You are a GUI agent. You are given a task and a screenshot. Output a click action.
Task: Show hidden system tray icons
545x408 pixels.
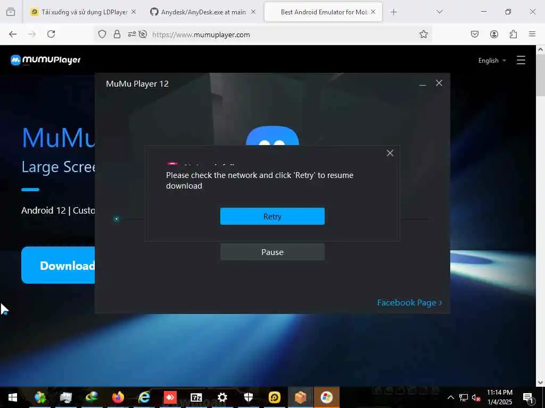tap(450, 397)
